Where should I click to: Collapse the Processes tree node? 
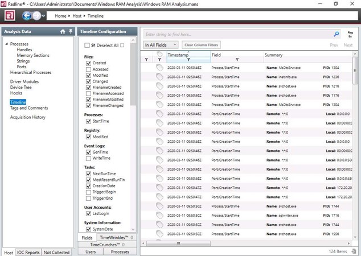click(6, 44)
